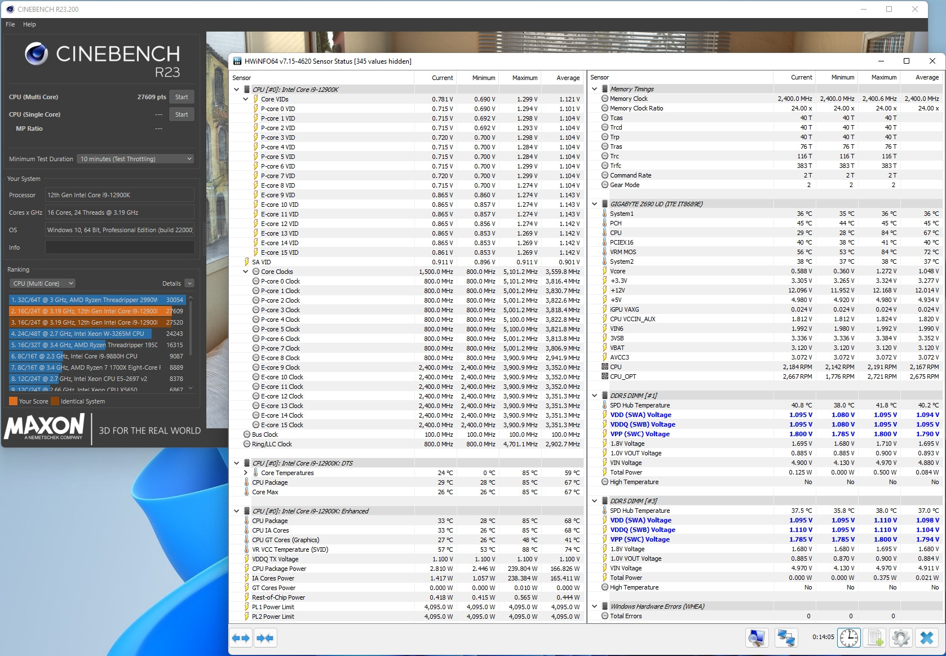This screenshot has width=946, height=656.
Task: Start the CPU Single Core benchmark
Action: click(181, 114)
